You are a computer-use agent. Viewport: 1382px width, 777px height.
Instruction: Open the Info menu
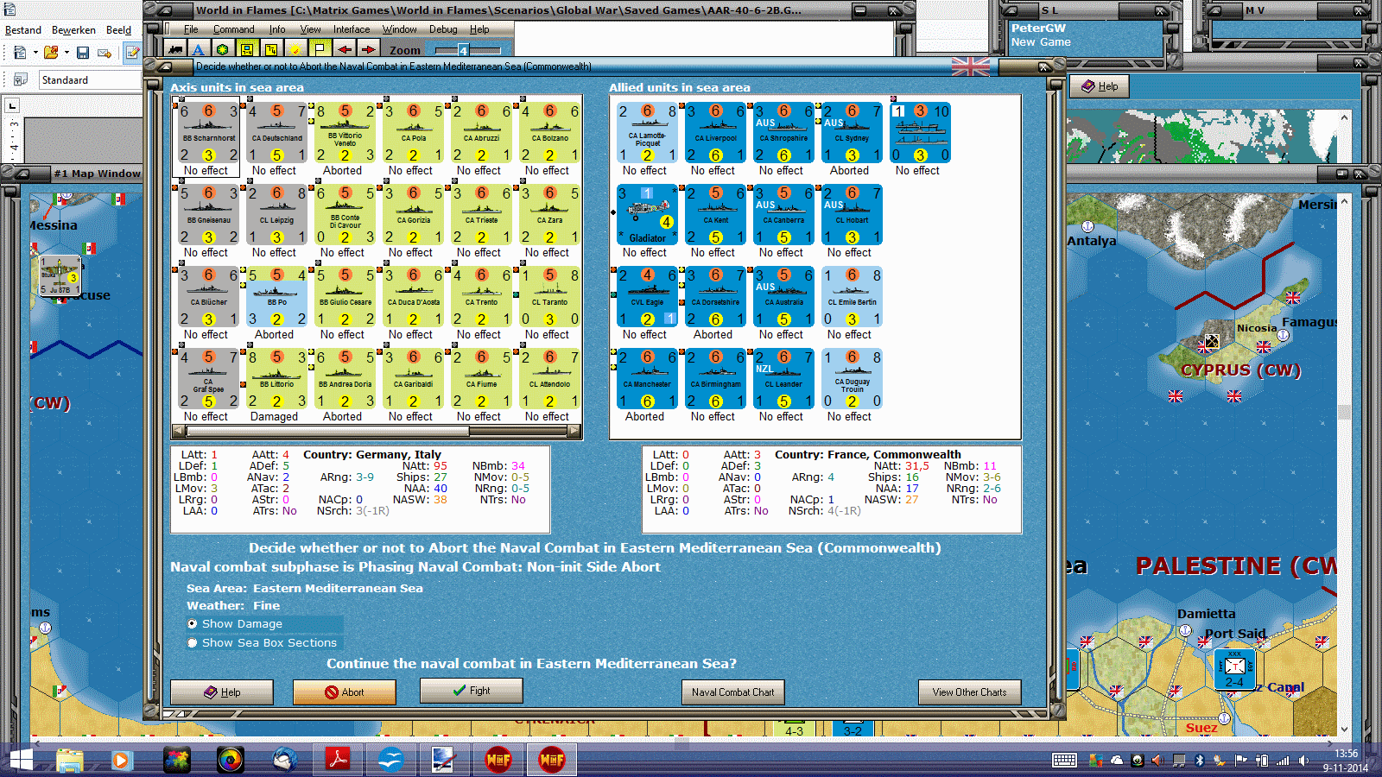point(276,29)
